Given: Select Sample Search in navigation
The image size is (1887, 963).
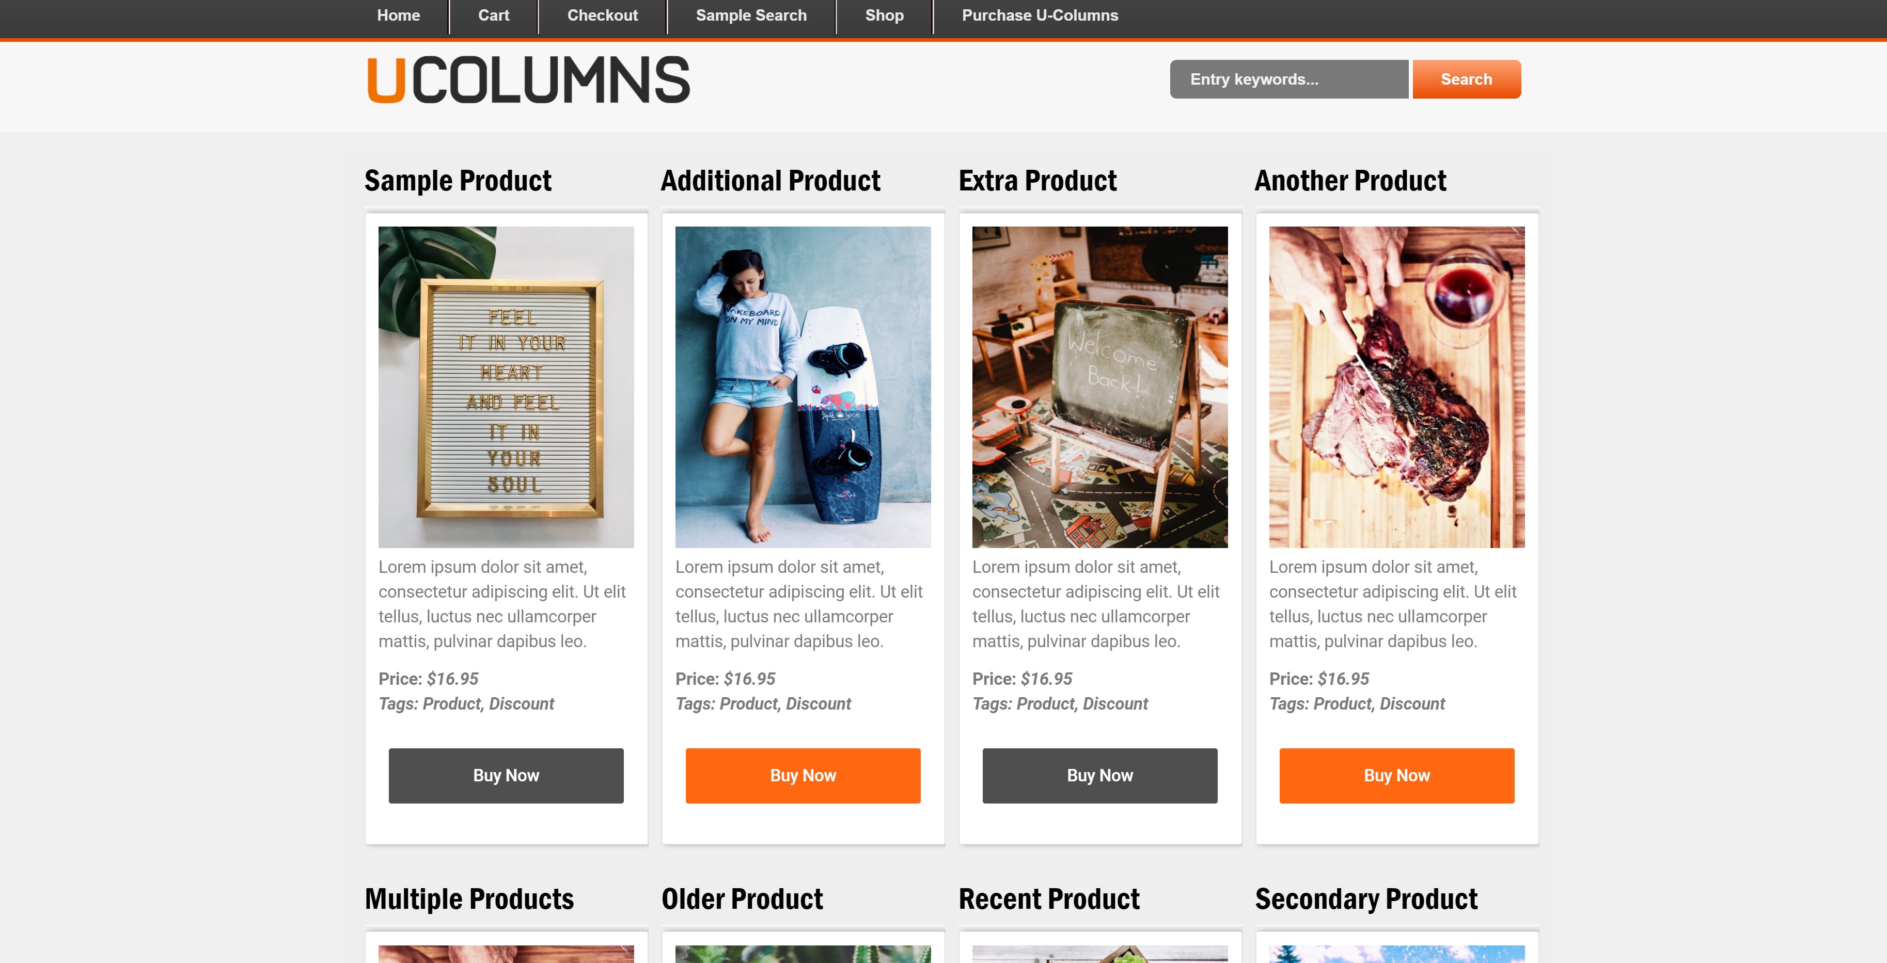Looking at the screenshot, I should pos(751,15).
